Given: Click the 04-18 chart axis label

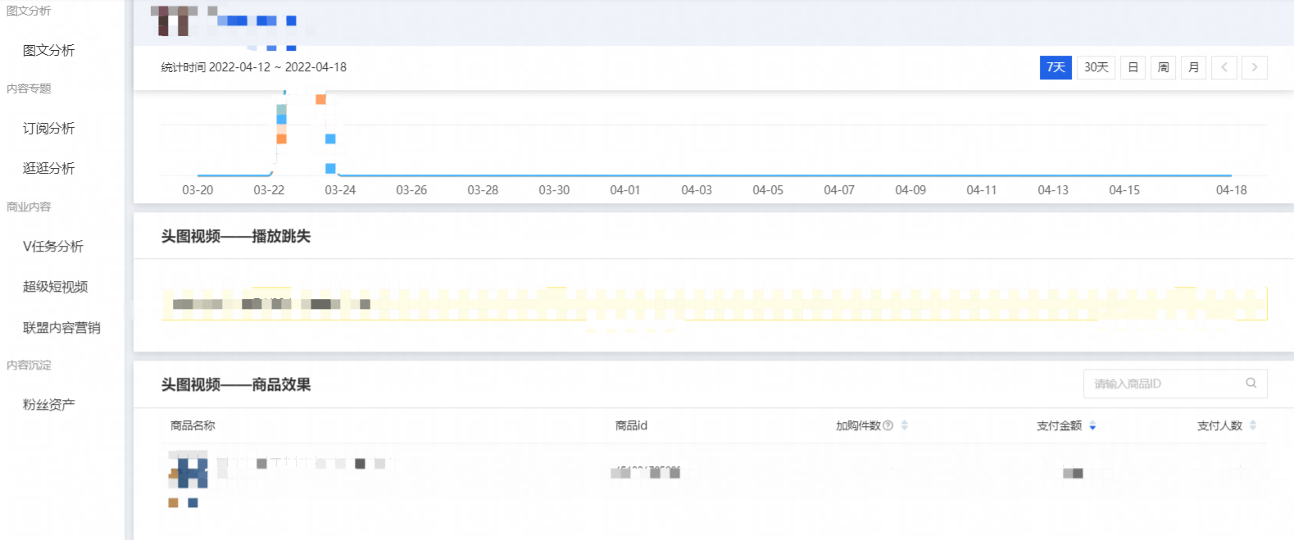Looking at the screenshot, I should point(1231,190).
